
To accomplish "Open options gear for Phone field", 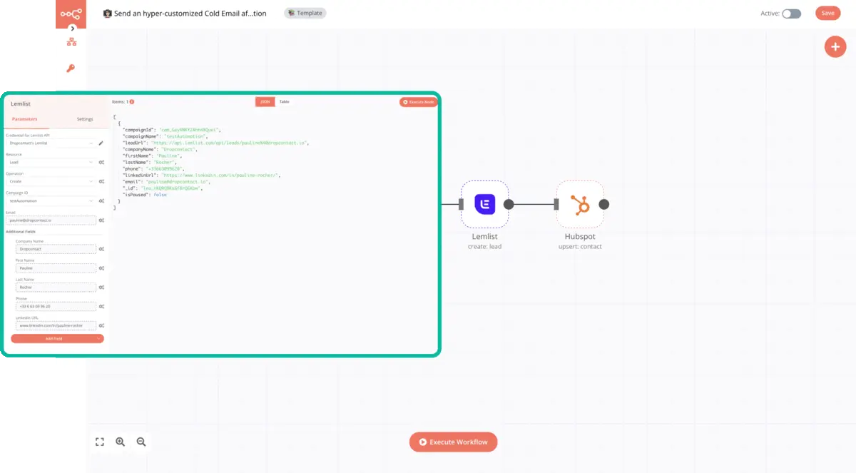I will [x=101, y=306].
